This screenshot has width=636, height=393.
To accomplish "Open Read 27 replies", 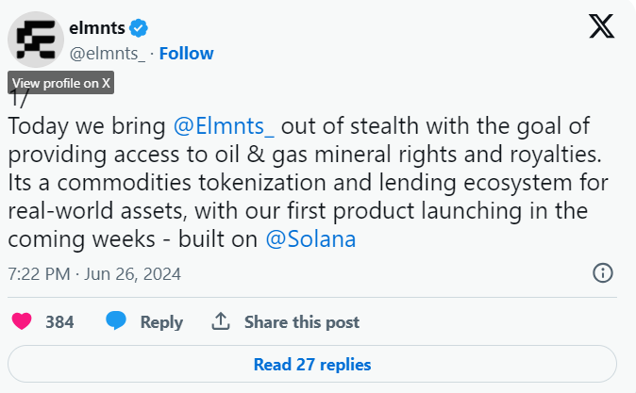I will 312,364.
